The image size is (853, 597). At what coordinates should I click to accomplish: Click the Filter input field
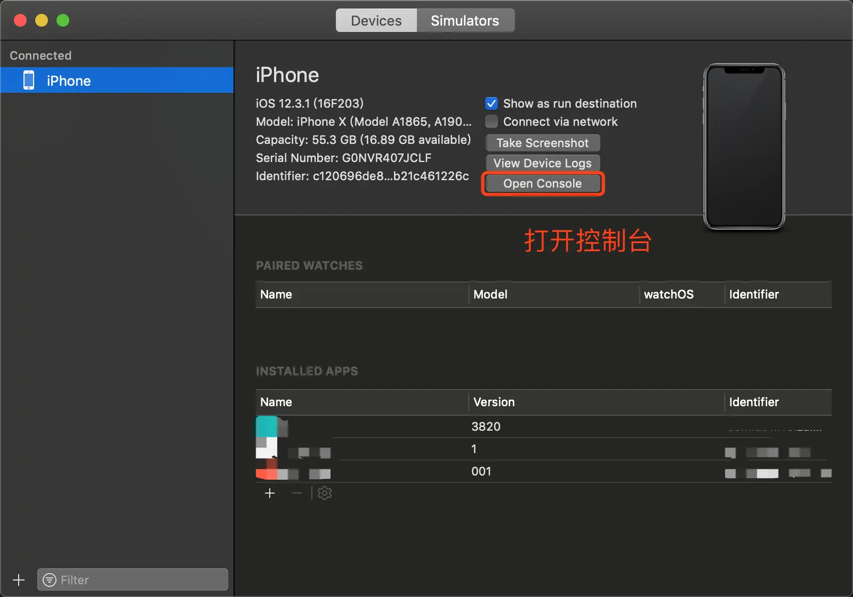pos(133,579)
